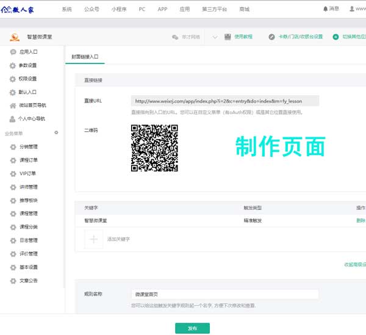The height and width of the screenshot is (335, 366).
Task: Open the 小程序 top menu
Action: [119, 9]
